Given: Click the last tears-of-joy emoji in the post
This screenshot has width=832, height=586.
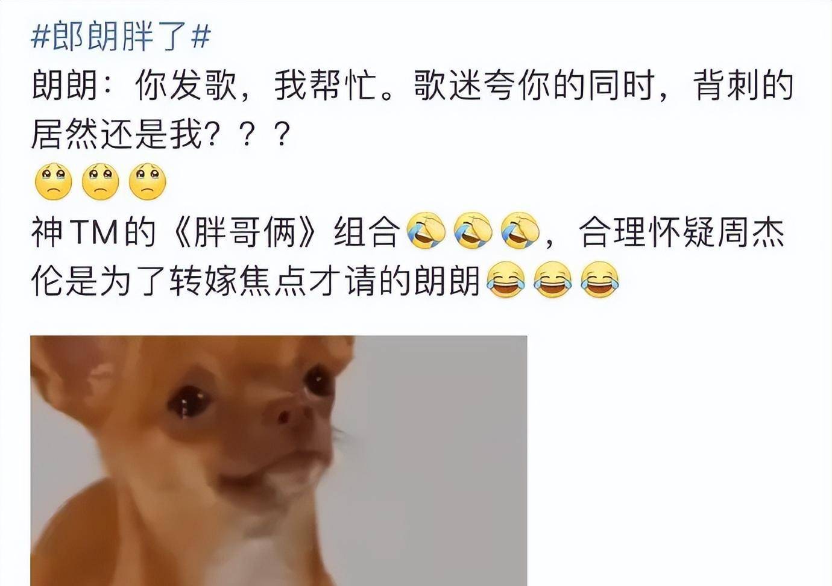Looking at the screenshot, I should coord(600,280).
